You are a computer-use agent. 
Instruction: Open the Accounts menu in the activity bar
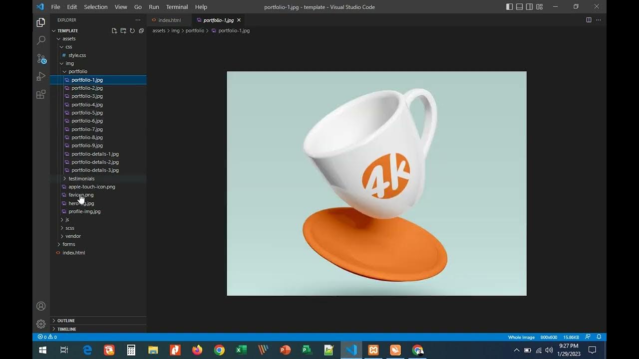pos(41,306)
